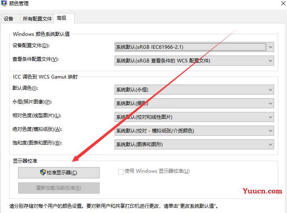Click the 饱和度(图表和图形)(B) label
Screen dimensions: 287x213
[x=37, y=143]
